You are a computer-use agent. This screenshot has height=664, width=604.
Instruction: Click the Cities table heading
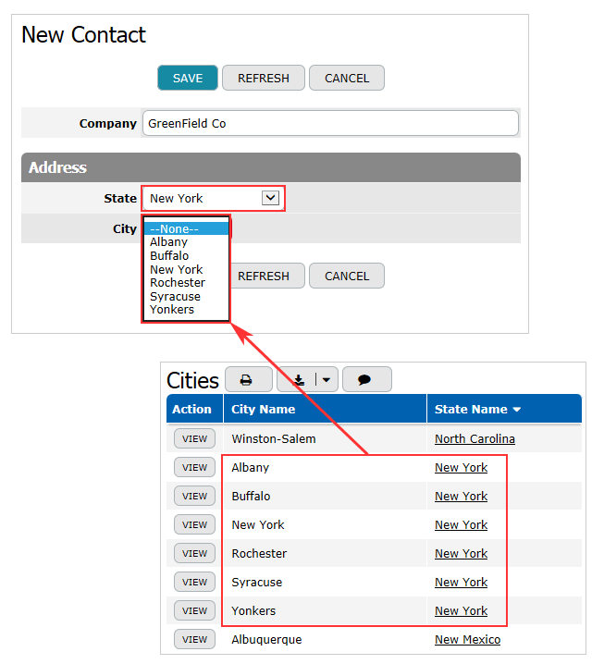[x=192, y=380]
